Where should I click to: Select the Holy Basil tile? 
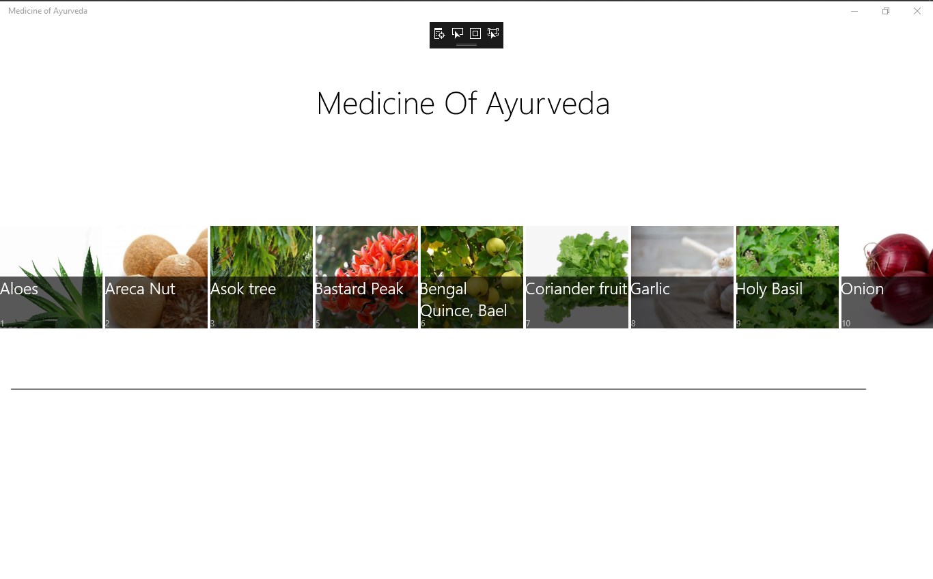click(x=788, y=277)
